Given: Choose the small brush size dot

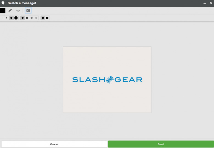Looking at the screenshot, I should [x=7, y=18].
